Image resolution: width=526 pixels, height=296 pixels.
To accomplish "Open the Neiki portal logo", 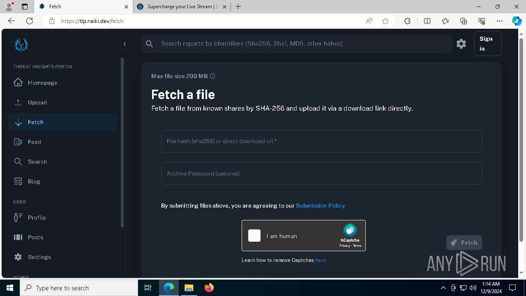I will tap(21, 44).
